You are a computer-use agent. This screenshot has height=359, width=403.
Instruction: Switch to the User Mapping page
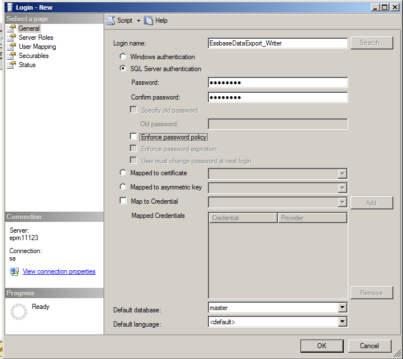click(38, 47)
